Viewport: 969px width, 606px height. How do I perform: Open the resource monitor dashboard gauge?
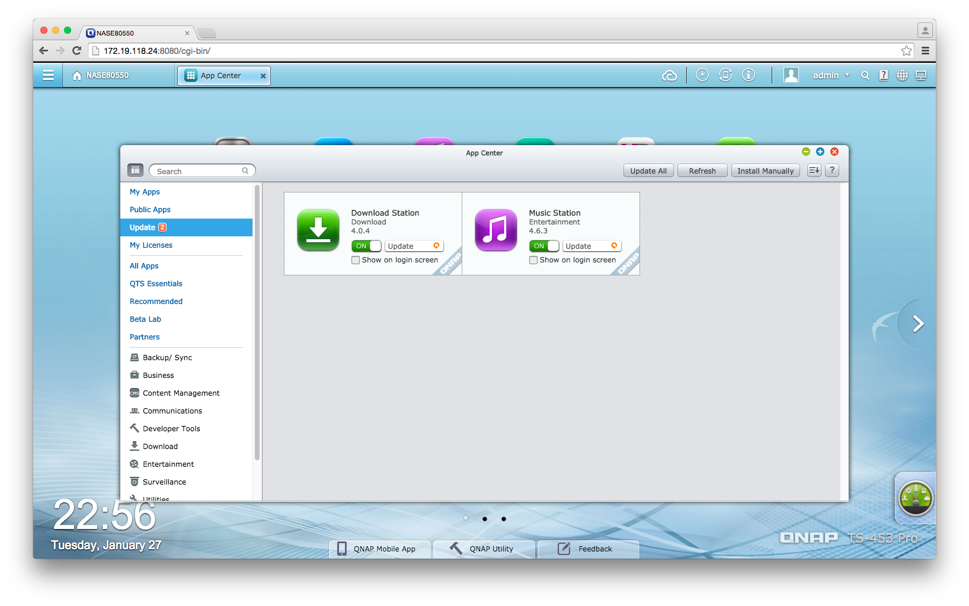click(916, 498)
